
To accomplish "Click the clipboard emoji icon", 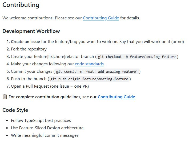I will click(x=5, y=97).
